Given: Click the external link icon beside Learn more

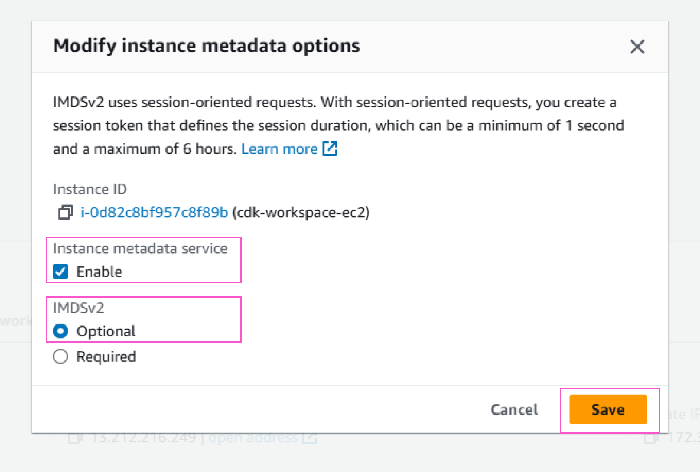Looking at the screenshot, I should (330, 148).
